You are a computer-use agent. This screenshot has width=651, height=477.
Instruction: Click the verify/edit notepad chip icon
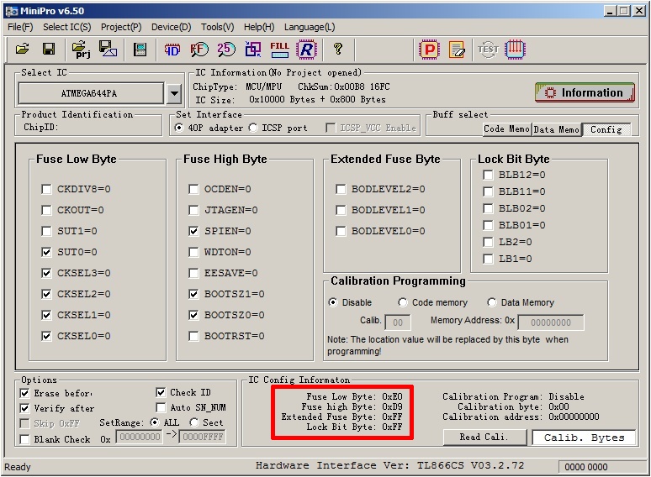tap(457, 50)
